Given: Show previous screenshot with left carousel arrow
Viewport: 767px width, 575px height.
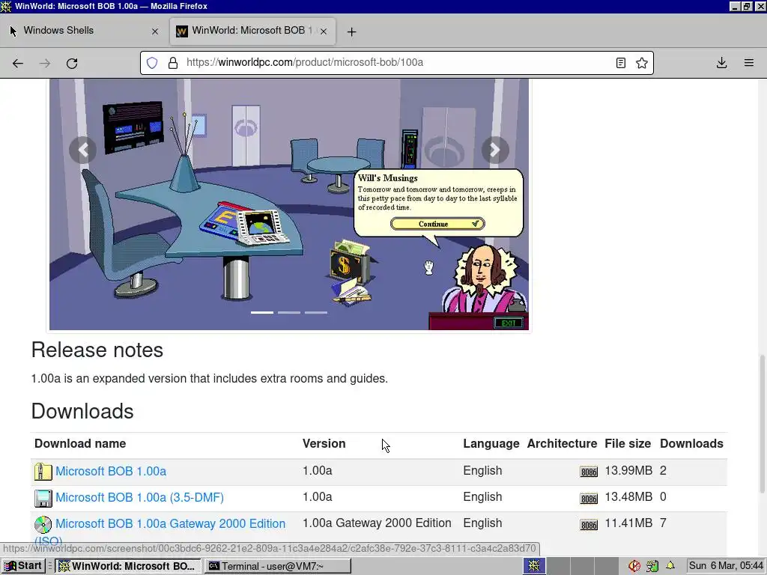Looking at the screenshot, I should [x=83, y=150].
